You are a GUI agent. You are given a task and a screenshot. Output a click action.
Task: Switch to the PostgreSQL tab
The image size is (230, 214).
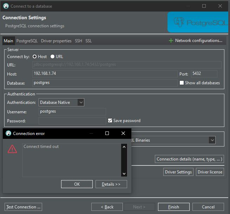pyautogui.click(x=27, y=41)
